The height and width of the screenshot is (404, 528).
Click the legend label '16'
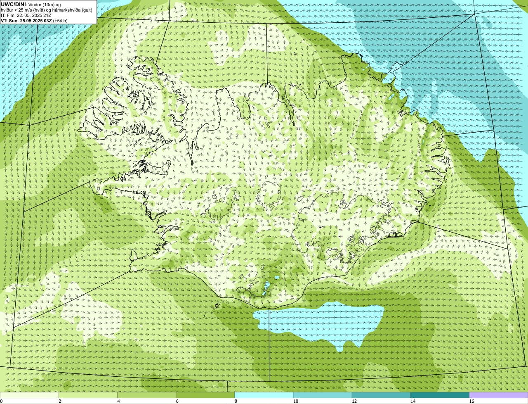coord(471,401)
